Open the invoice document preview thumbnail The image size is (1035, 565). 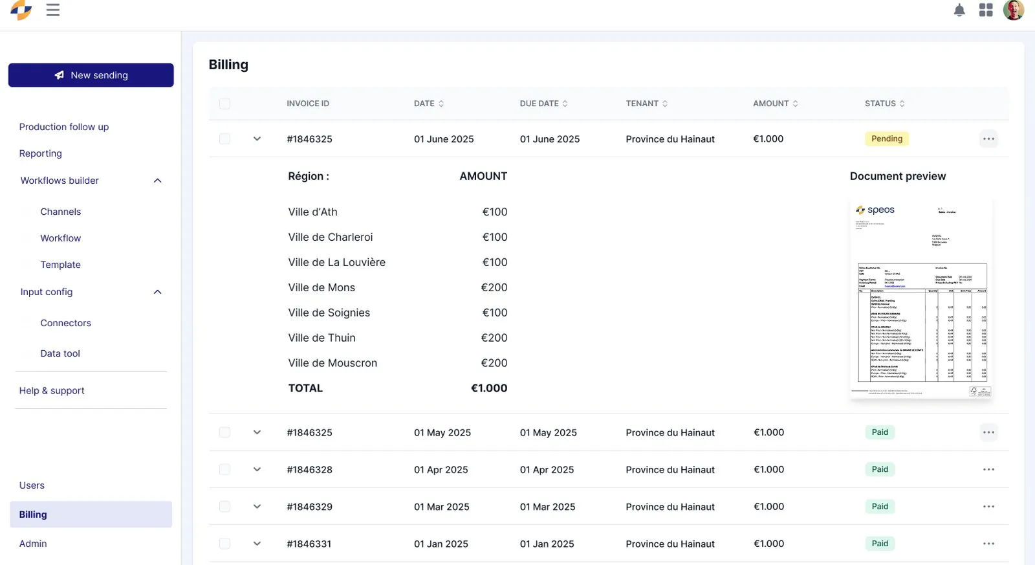921,298
